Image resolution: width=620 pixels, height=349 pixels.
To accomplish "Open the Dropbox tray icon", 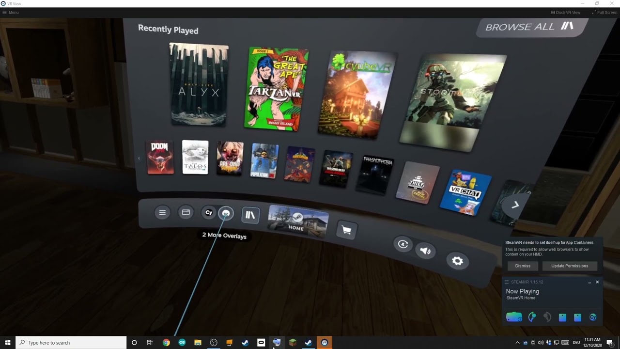I will [548, 343].
